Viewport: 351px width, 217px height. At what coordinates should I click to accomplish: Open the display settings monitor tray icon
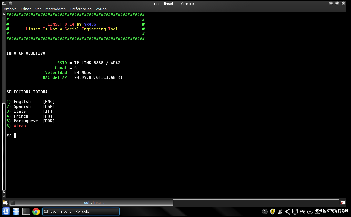[295, 212]
